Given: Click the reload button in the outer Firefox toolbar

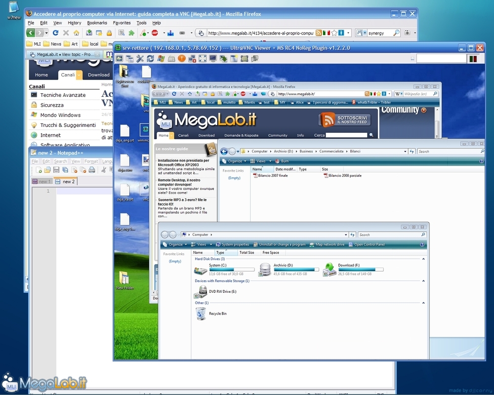Looking at the screenshot, I should 55,33.
